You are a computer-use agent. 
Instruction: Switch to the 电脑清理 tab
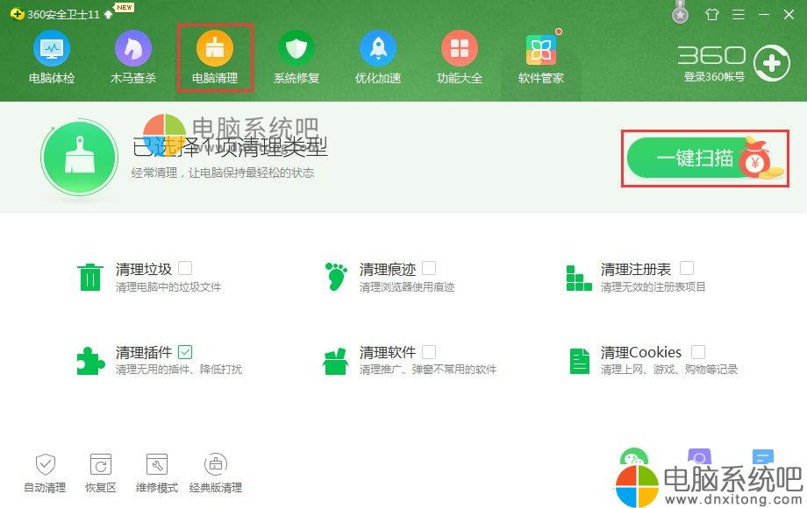click(x=215, y=58)
